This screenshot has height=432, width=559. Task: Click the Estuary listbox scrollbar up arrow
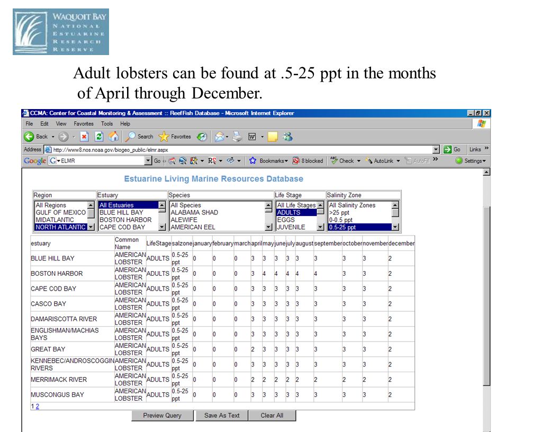coord(162,205)
